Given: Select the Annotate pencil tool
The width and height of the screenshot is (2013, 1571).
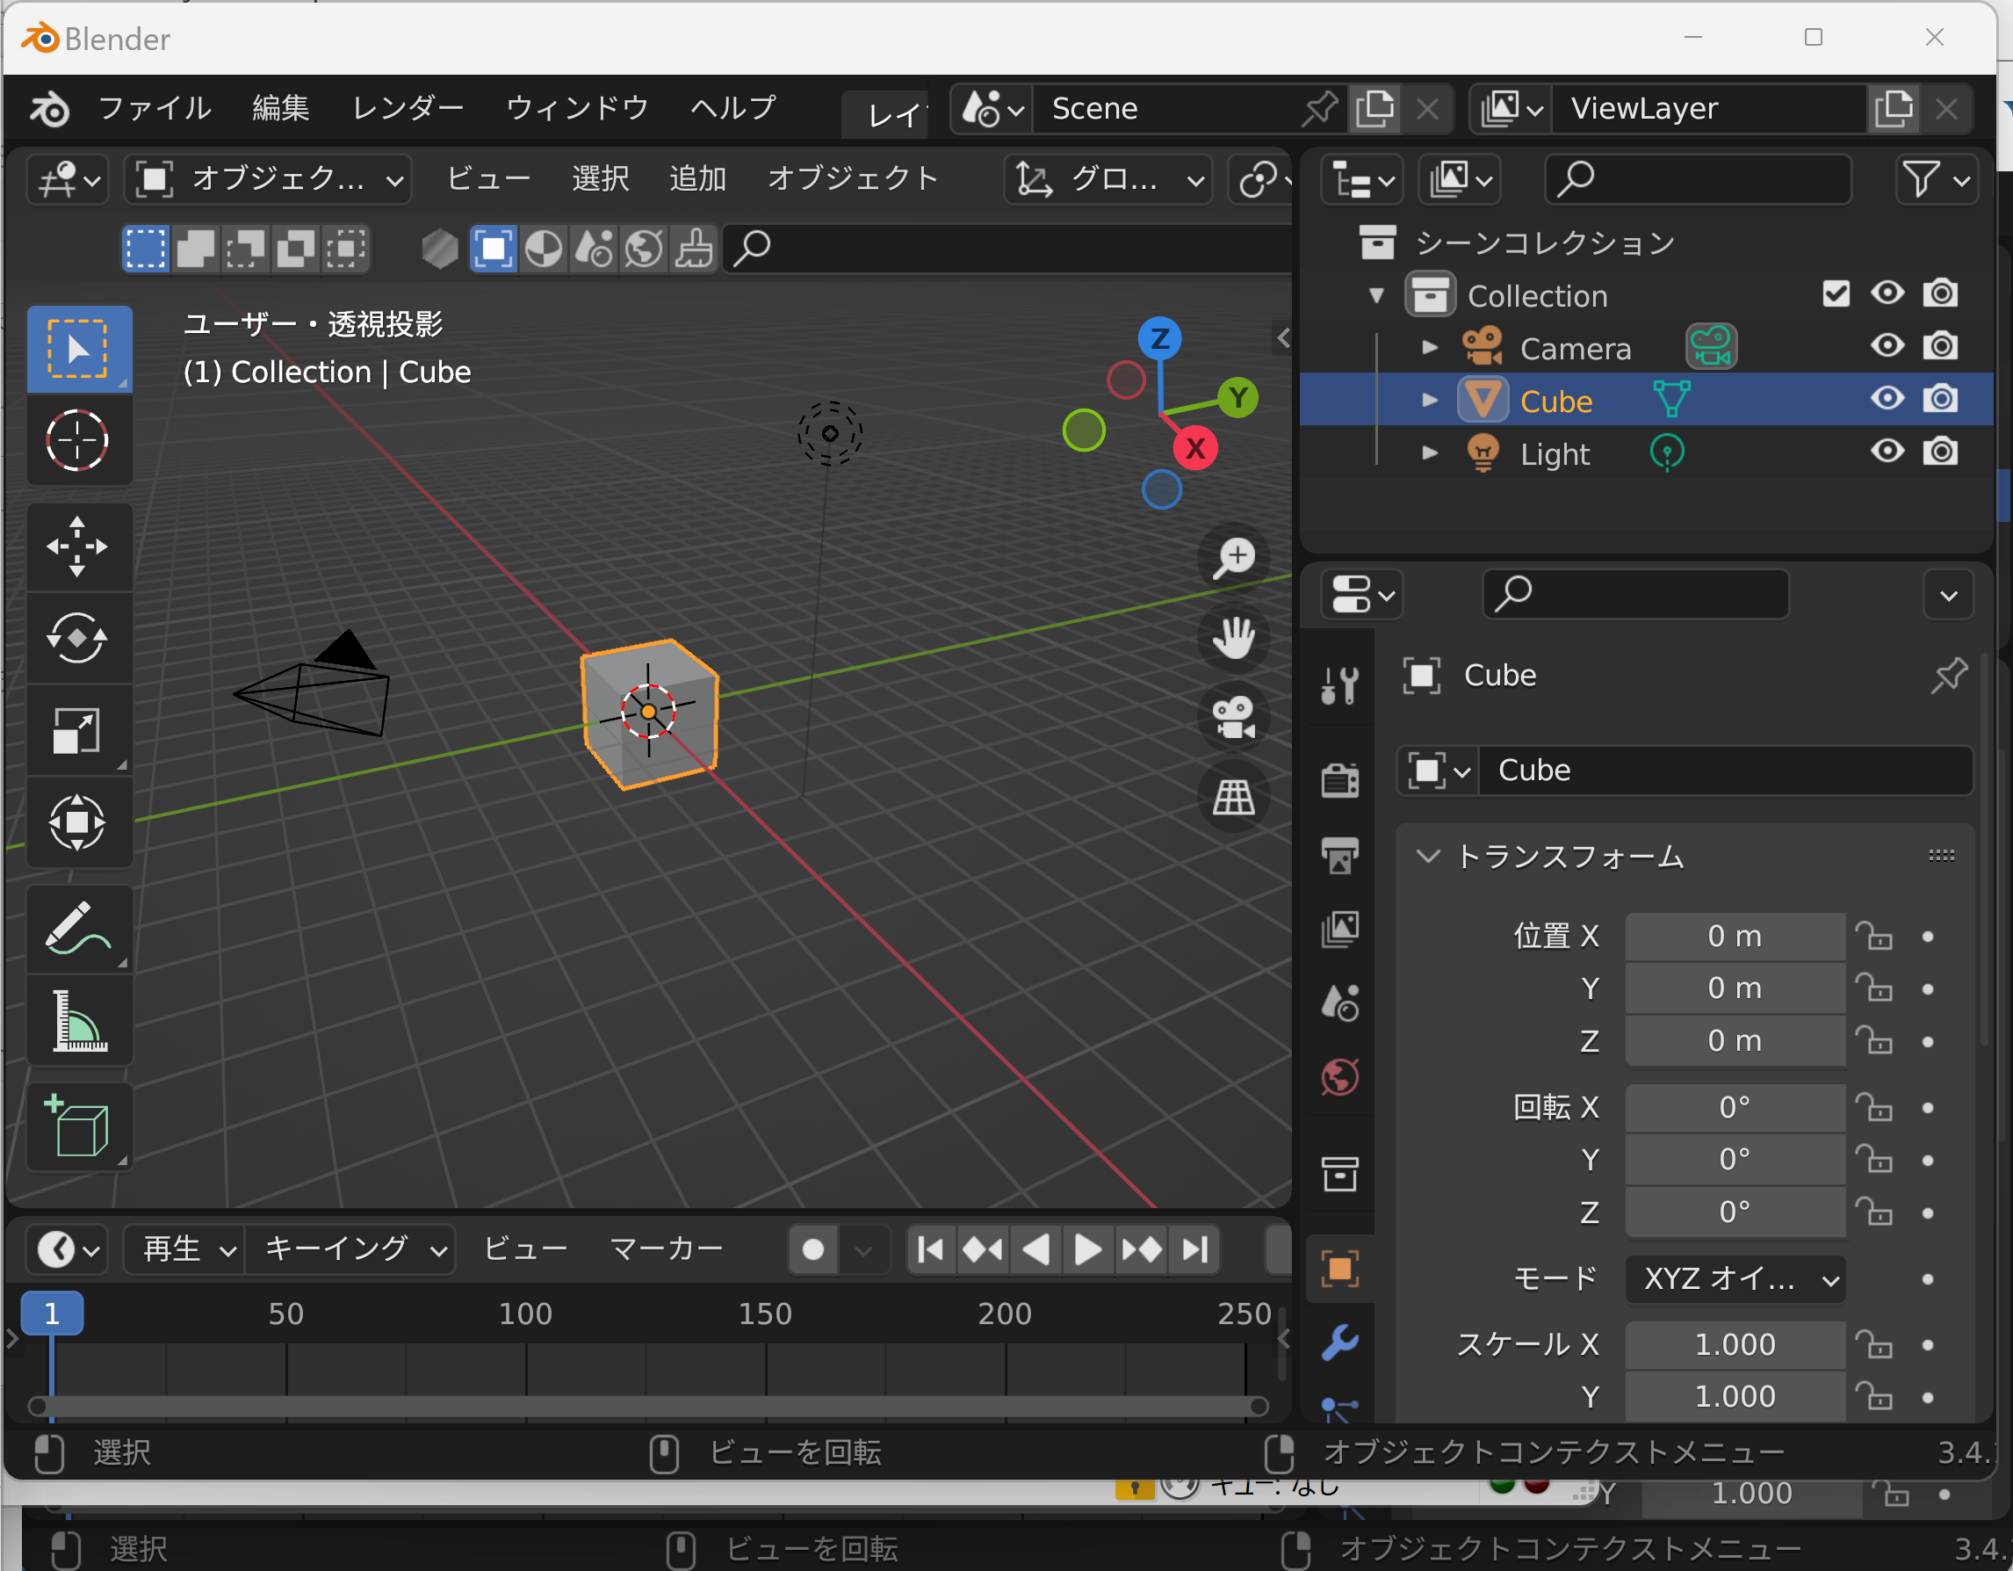Looking at the screenshot, I should coord(77,929).
